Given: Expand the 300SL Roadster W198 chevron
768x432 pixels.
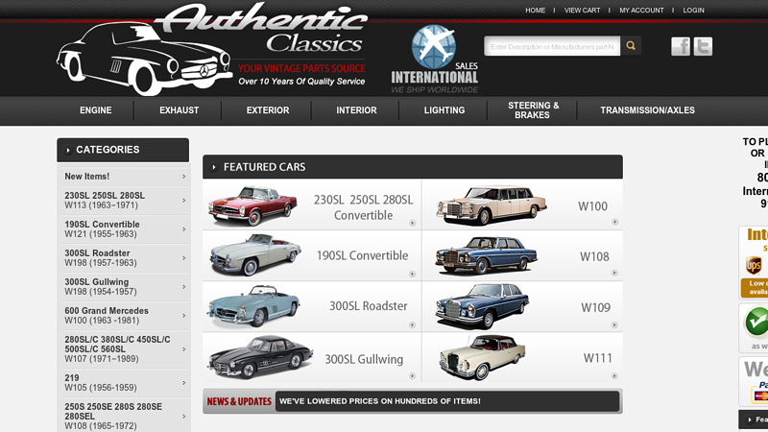Looking at the screenshot, I should (184, 258).
